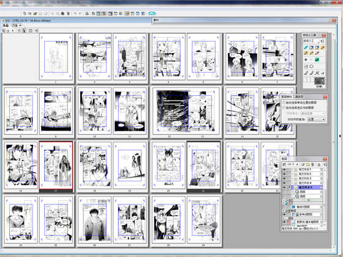Enable 自动选择单击位置的图层 checkbox

click(284, 103)
